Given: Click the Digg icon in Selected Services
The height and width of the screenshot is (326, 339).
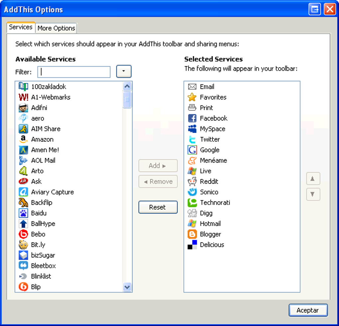Looking at the screenshot, I should [192, 213].
